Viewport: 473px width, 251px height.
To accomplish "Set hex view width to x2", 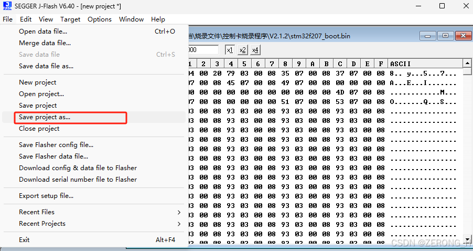I will [243, 50].
